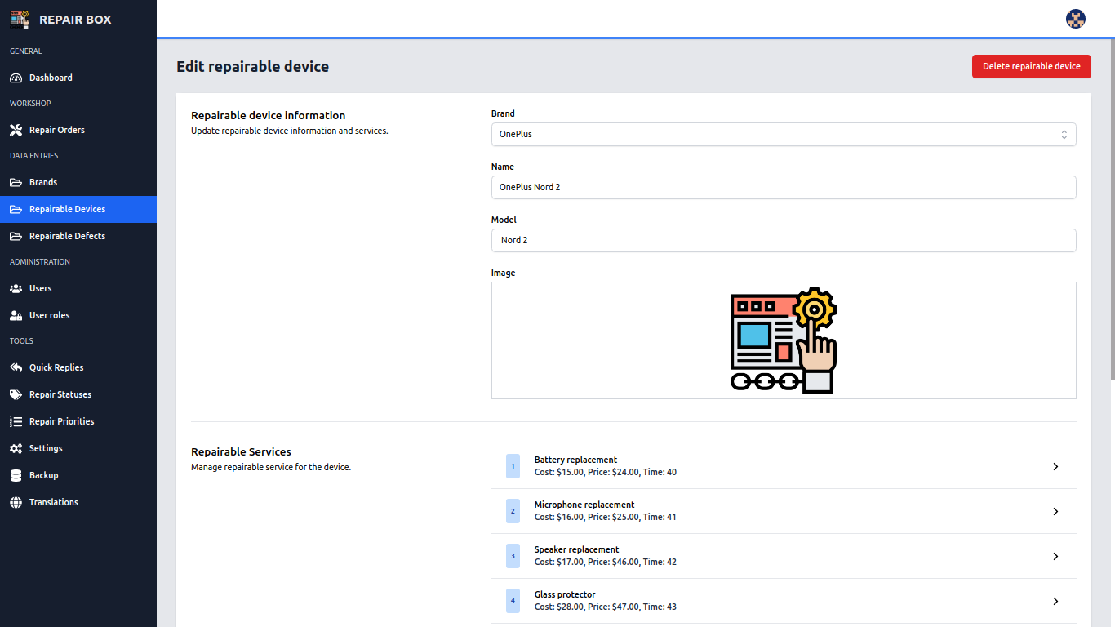The width and height of the screenshot is (1115, 627).
Task: Click the Microphone replacement service title
Action: click(584, 505)
